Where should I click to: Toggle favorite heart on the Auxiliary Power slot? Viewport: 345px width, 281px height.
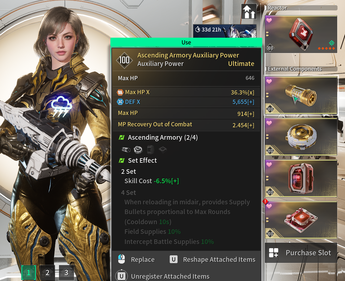coord(269,82)
